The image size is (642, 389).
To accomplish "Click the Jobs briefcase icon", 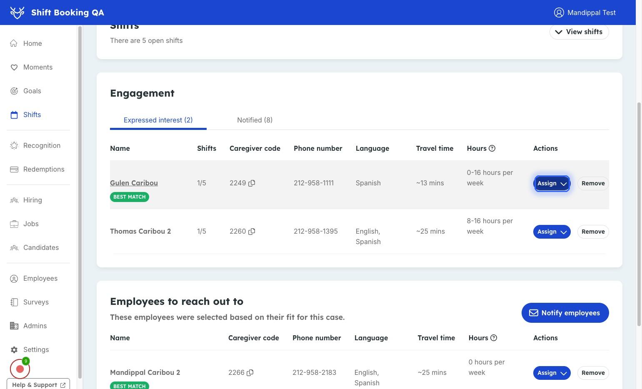I will (14, 224).
